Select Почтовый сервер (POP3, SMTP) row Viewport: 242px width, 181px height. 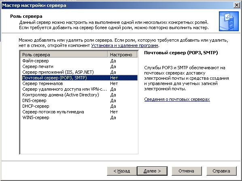click(x=79, y=78)
